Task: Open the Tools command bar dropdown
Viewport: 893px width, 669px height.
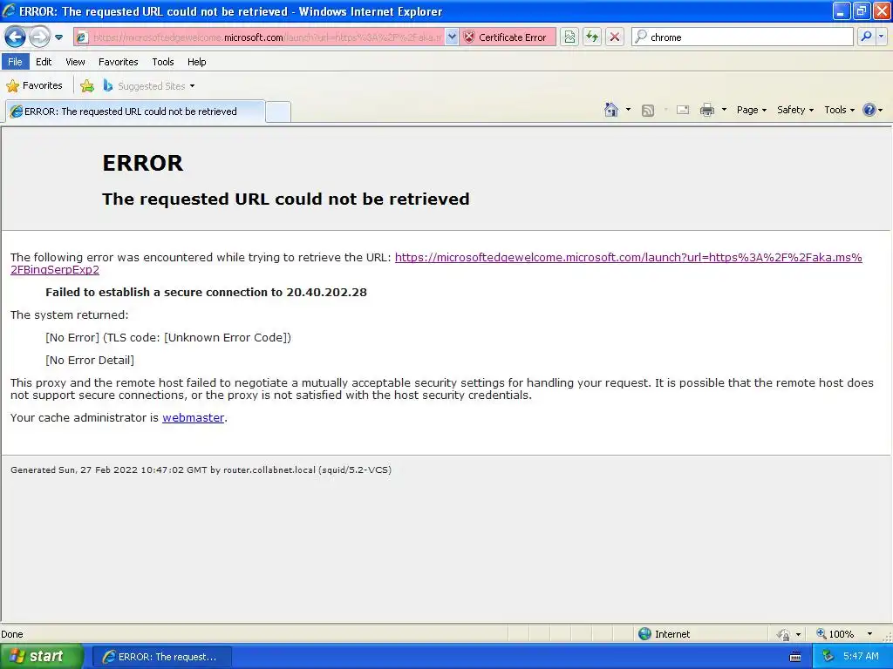Action: point(840,110)
